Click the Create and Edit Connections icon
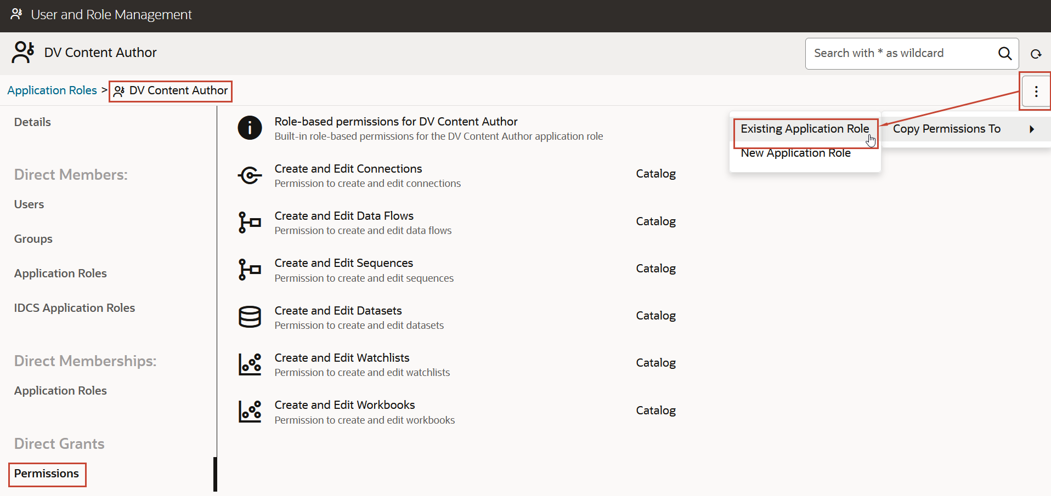The image size is (1051, 496). [x=250, y=175]
